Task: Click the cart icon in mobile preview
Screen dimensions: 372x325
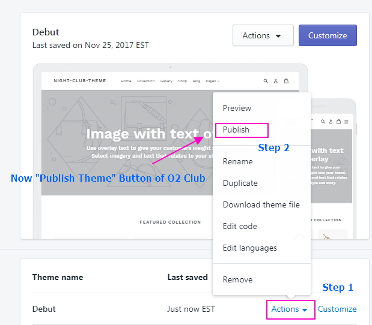Action: pos(337,121)
